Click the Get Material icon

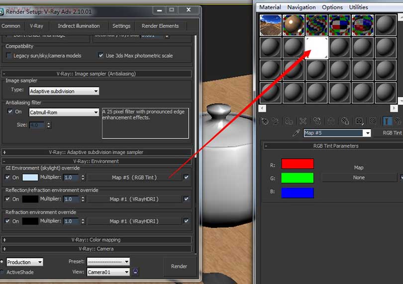(265, 121)
